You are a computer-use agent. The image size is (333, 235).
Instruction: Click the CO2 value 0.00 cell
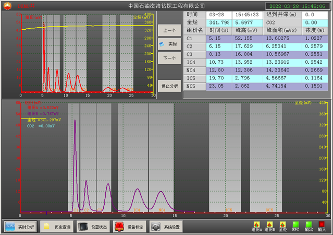coord(315,22)
